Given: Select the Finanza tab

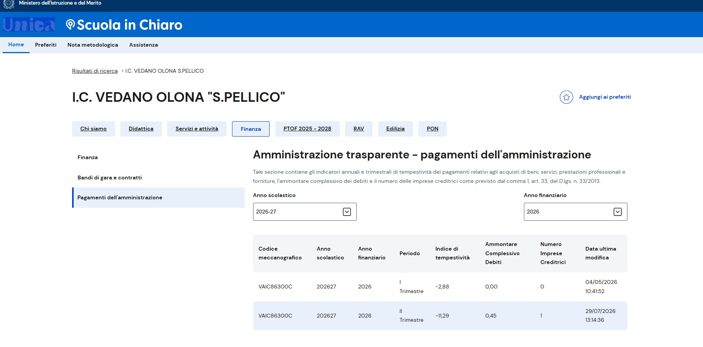Looking at the screenshot, I should (251, 129).
